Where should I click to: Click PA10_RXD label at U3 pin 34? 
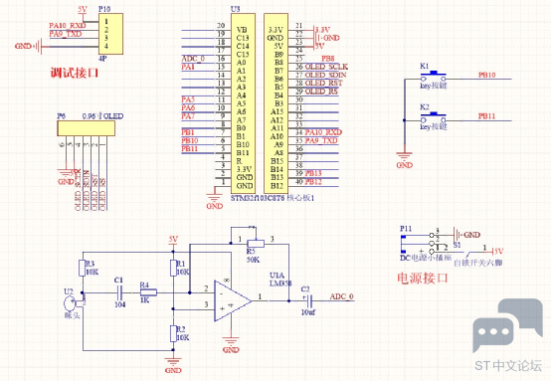pyautogui.click(x=323, y=132)
